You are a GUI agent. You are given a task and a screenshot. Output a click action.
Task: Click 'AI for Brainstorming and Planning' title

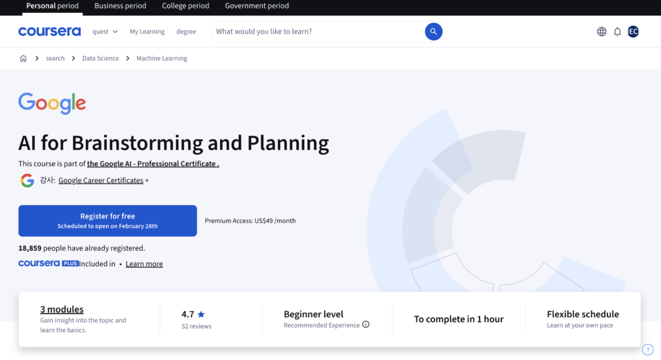[174, 143]
